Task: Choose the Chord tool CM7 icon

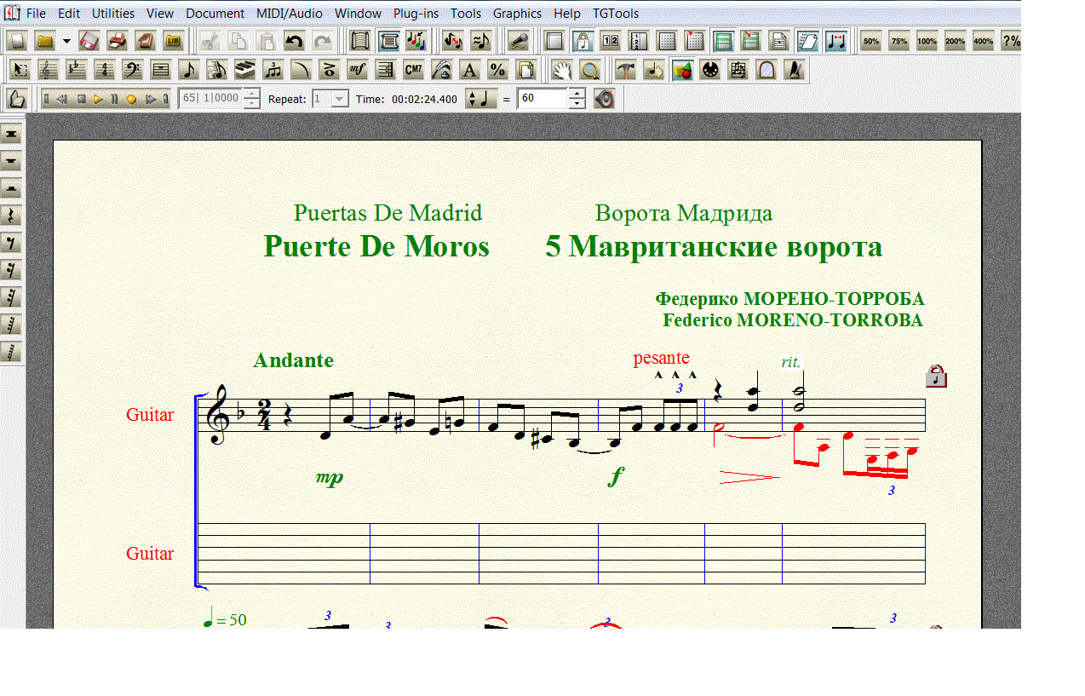Action: coord(412,70)
